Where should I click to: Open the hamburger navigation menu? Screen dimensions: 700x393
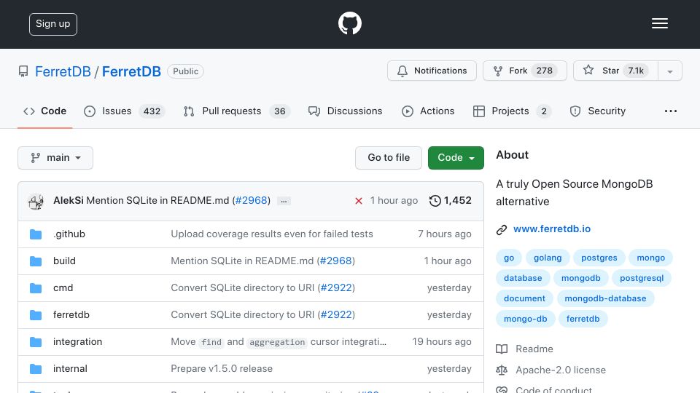click(659, 23)
